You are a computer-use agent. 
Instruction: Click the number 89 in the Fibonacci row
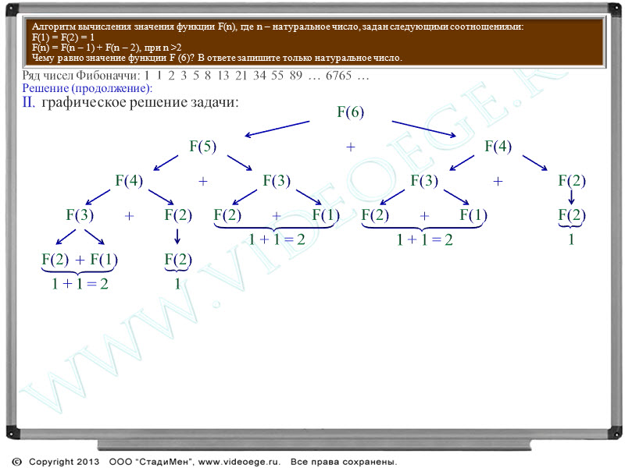tap(296, 75)
